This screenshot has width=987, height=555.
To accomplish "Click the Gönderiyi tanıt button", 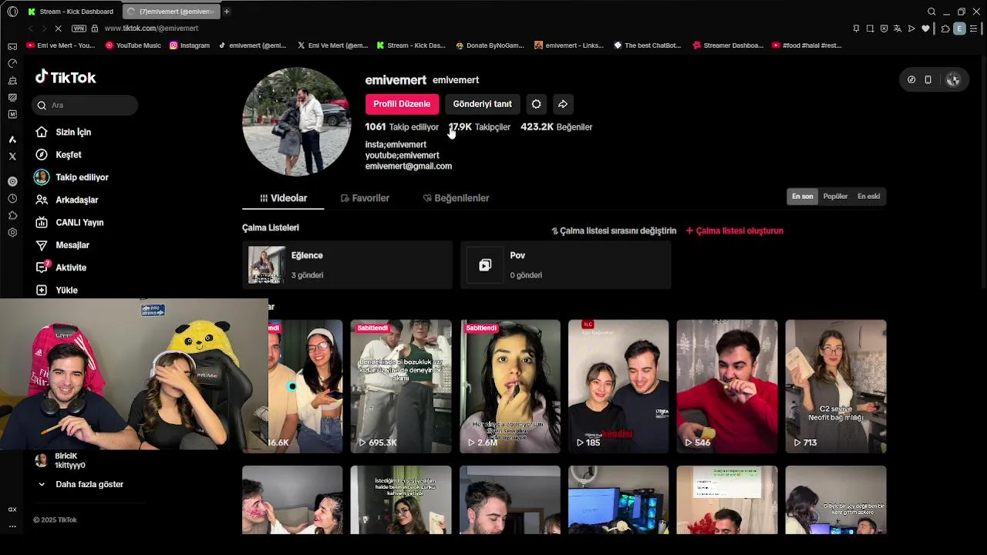I will 483,104.
